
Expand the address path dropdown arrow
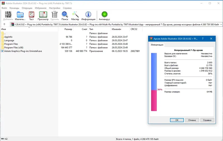click(221, 24)
